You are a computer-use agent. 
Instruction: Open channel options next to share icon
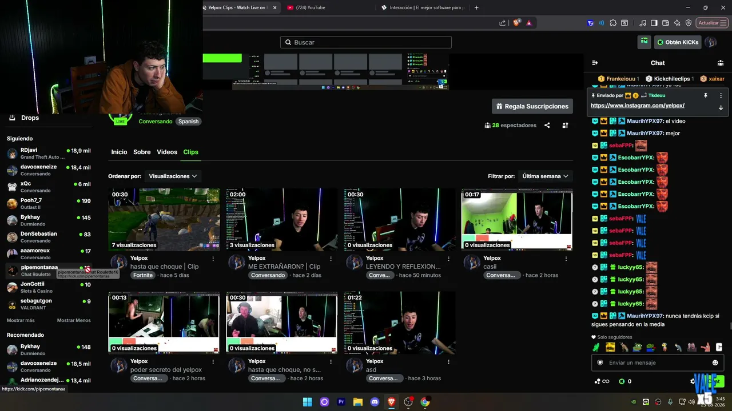pyautogui.click(x=565, y=125)
